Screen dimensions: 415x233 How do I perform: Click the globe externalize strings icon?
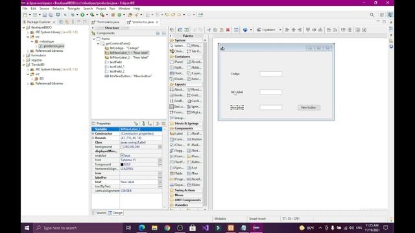[245, 30]
